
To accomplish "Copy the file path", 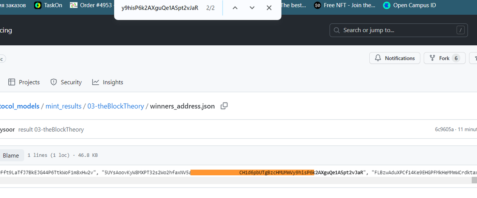I will click(x=224, y=106).
